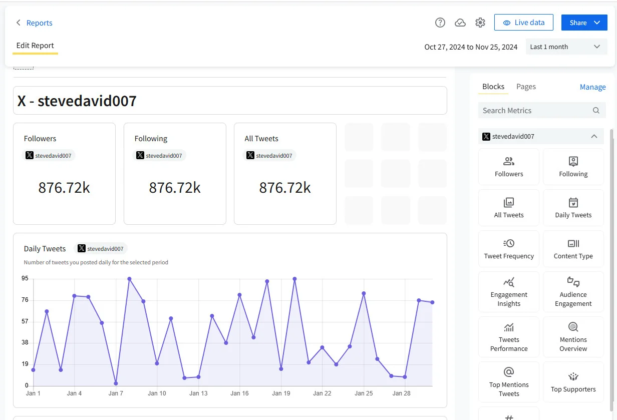Insert the Daily Tweets block
The image size is (617, 420).
point(573,207)
